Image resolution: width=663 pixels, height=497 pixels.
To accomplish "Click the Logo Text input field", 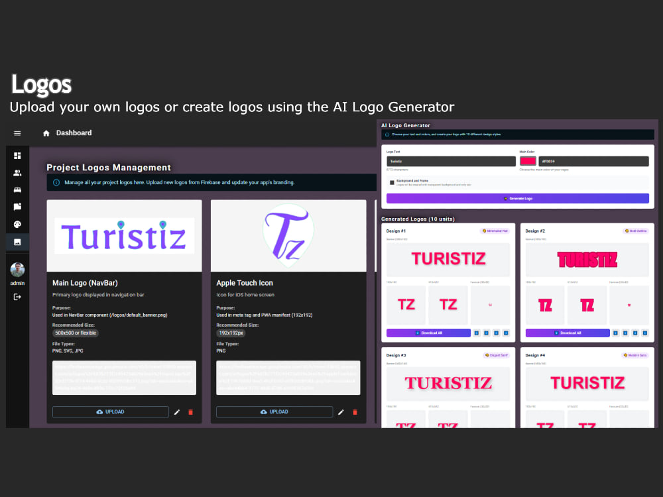I will click(451, 162).
